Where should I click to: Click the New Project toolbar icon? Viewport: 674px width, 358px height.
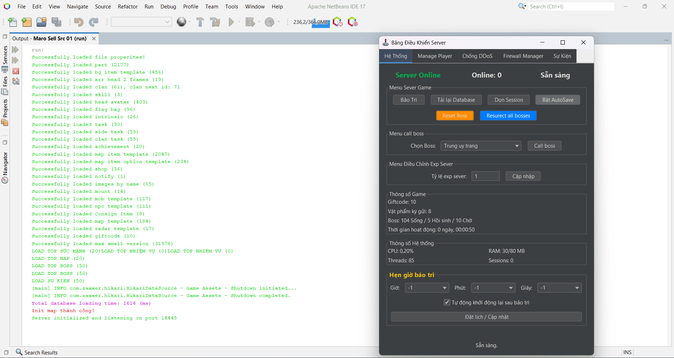pos(27,22)
